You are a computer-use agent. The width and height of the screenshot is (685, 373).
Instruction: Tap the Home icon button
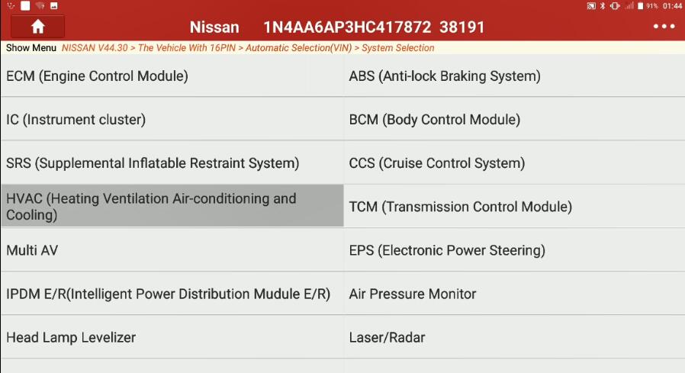pos(37,27)
